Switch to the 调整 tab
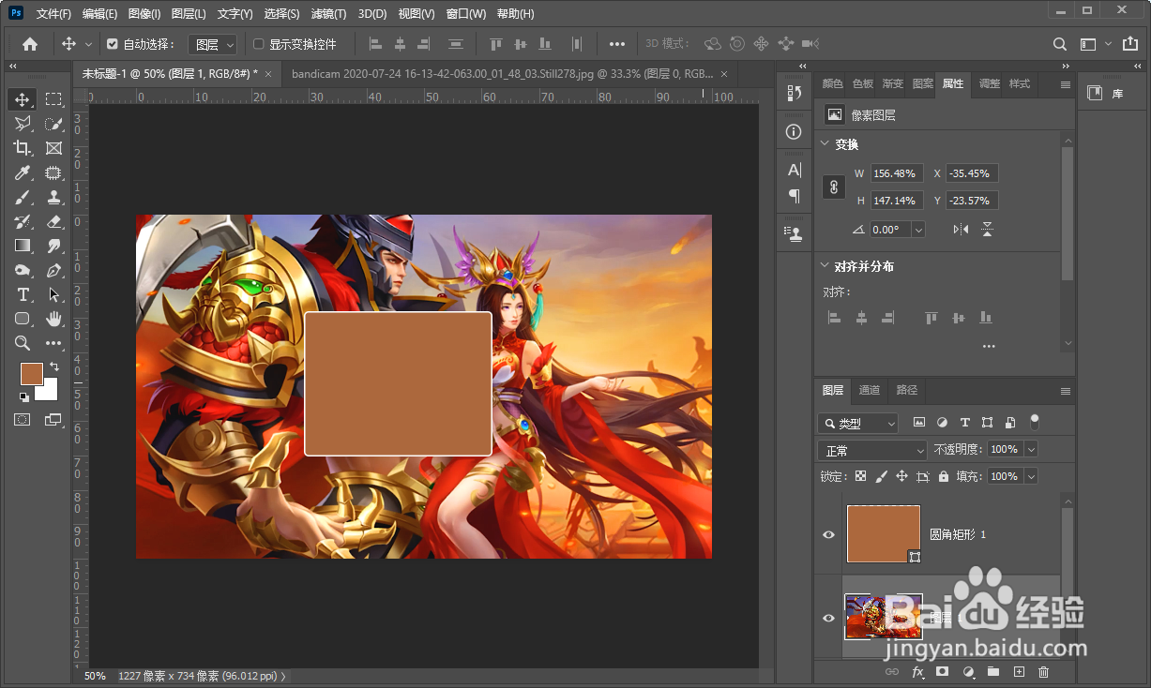 pyautogui.click(x=990, y=83)
